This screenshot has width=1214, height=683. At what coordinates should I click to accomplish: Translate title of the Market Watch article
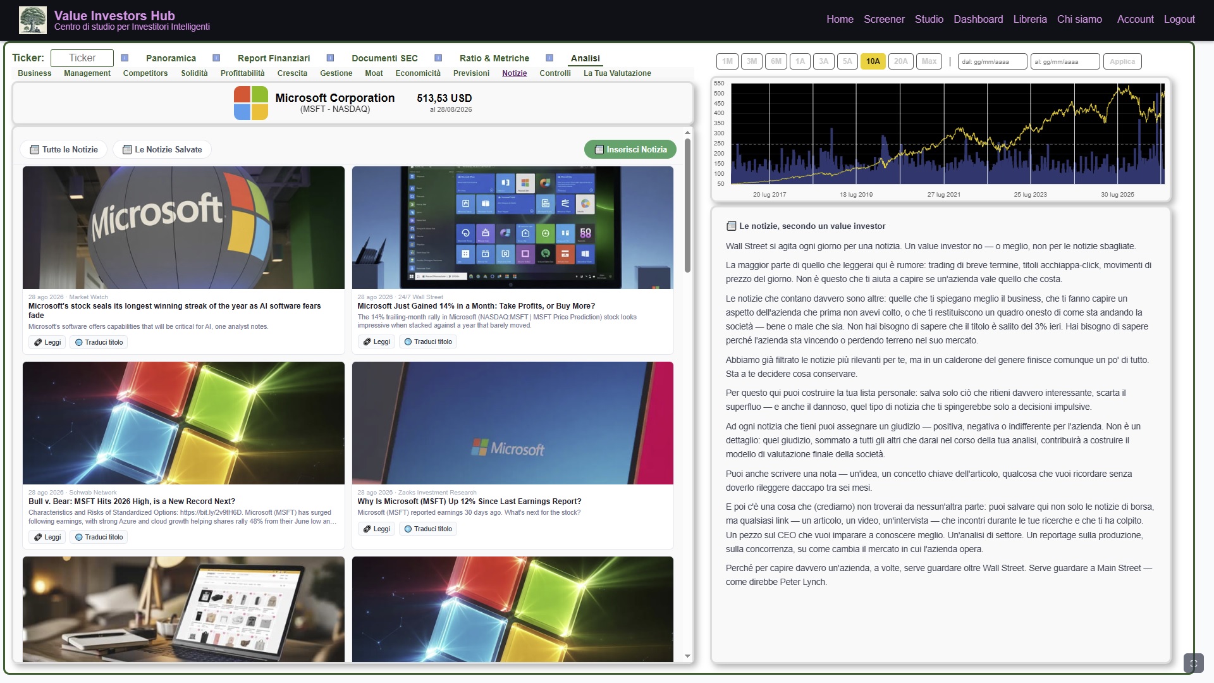point(99,342)
